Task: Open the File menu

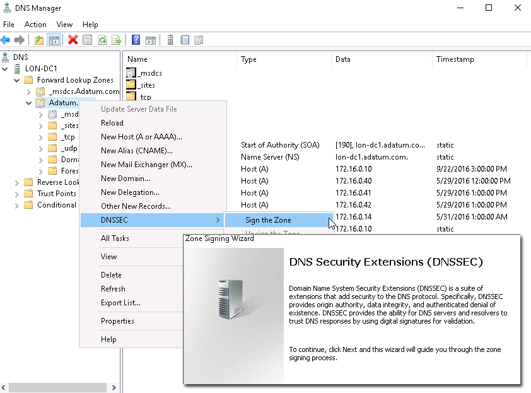Action: coord(9,25)
